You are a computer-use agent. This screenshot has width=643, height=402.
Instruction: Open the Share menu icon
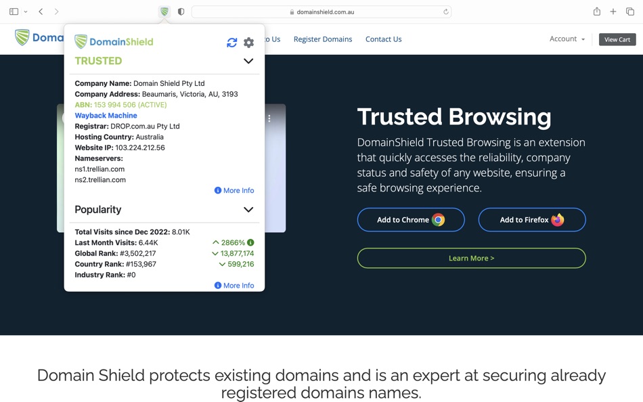click(597, 12)
